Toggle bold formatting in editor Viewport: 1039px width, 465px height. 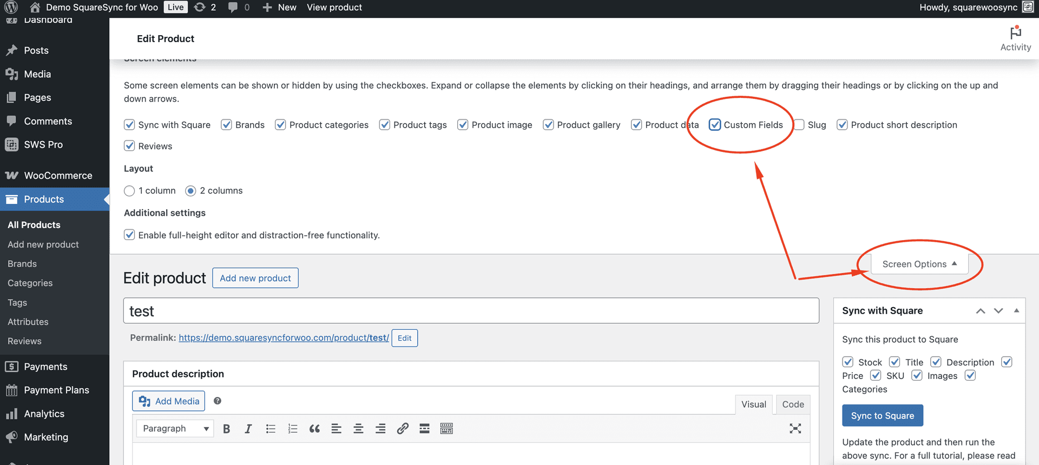pos(226,429)
